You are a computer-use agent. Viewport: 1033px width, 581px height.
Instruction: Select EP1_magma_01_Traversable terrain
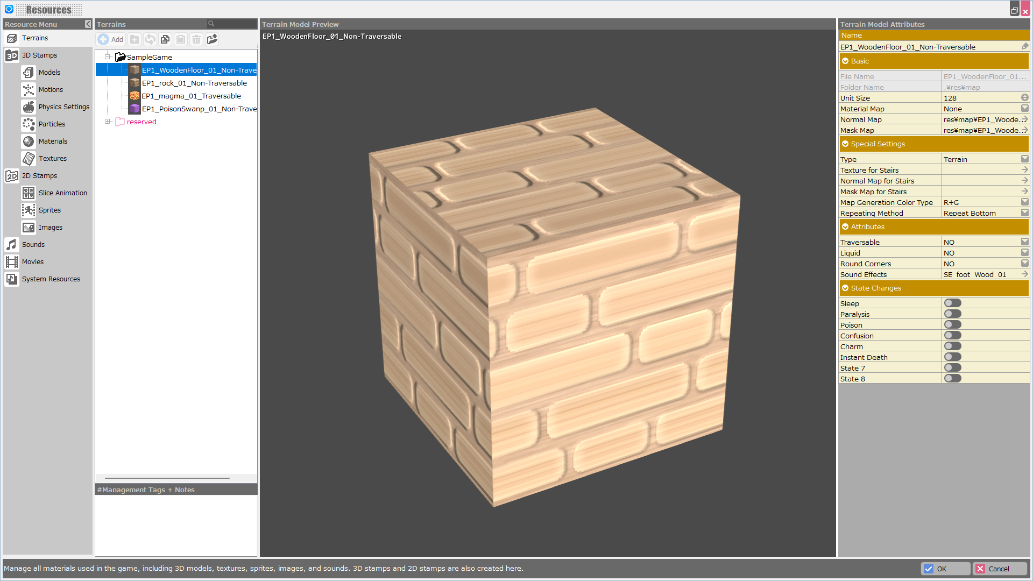(191, 96)
